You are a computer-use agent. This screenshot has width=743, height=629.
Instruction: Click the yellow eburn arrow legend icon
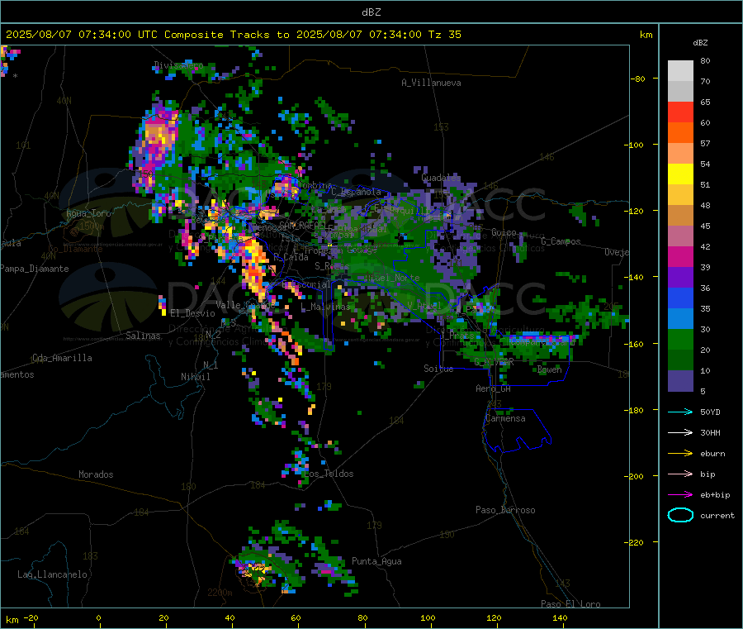click(680, 453)
